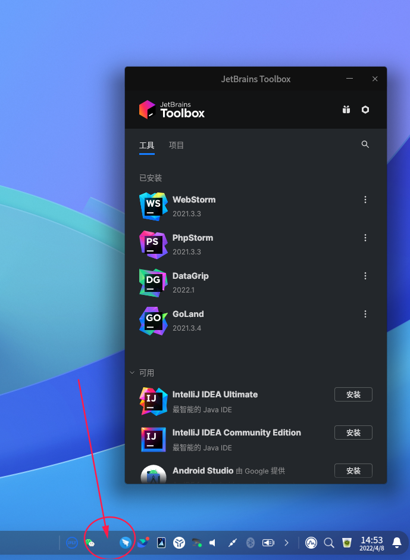Click the IntelliJ IDEA Ultimate title
The height and width of the screenshot is (560, 410).
[x=215, y=394]
